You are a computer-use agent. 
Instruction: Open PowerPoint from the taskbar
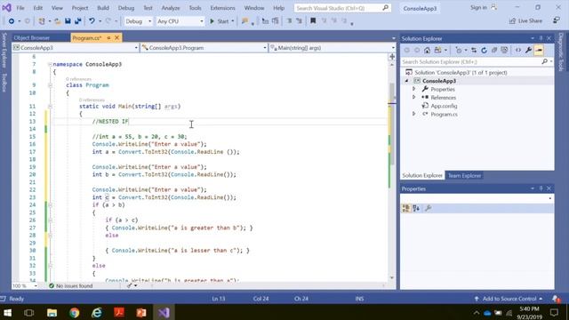pyautogui.click(x=141, y=312)
